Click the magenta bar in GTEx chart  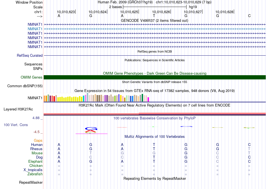coord(148,100)
